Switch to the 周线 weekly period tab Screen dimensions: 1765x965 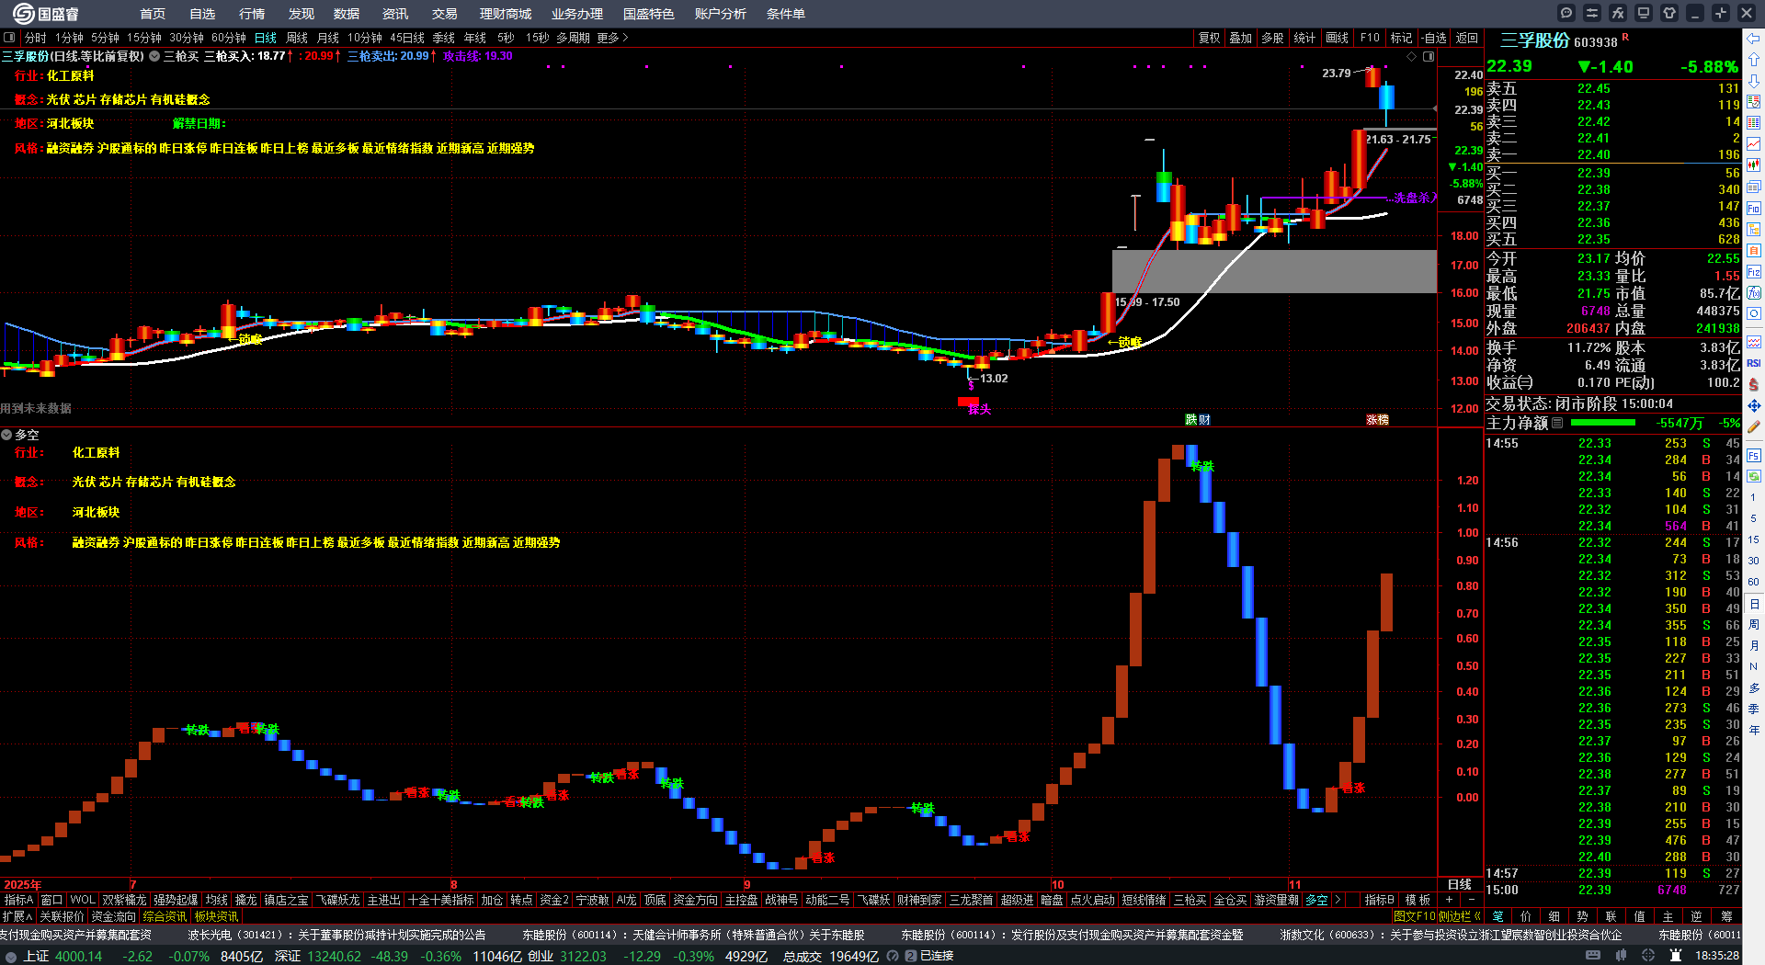coord(297,38)
